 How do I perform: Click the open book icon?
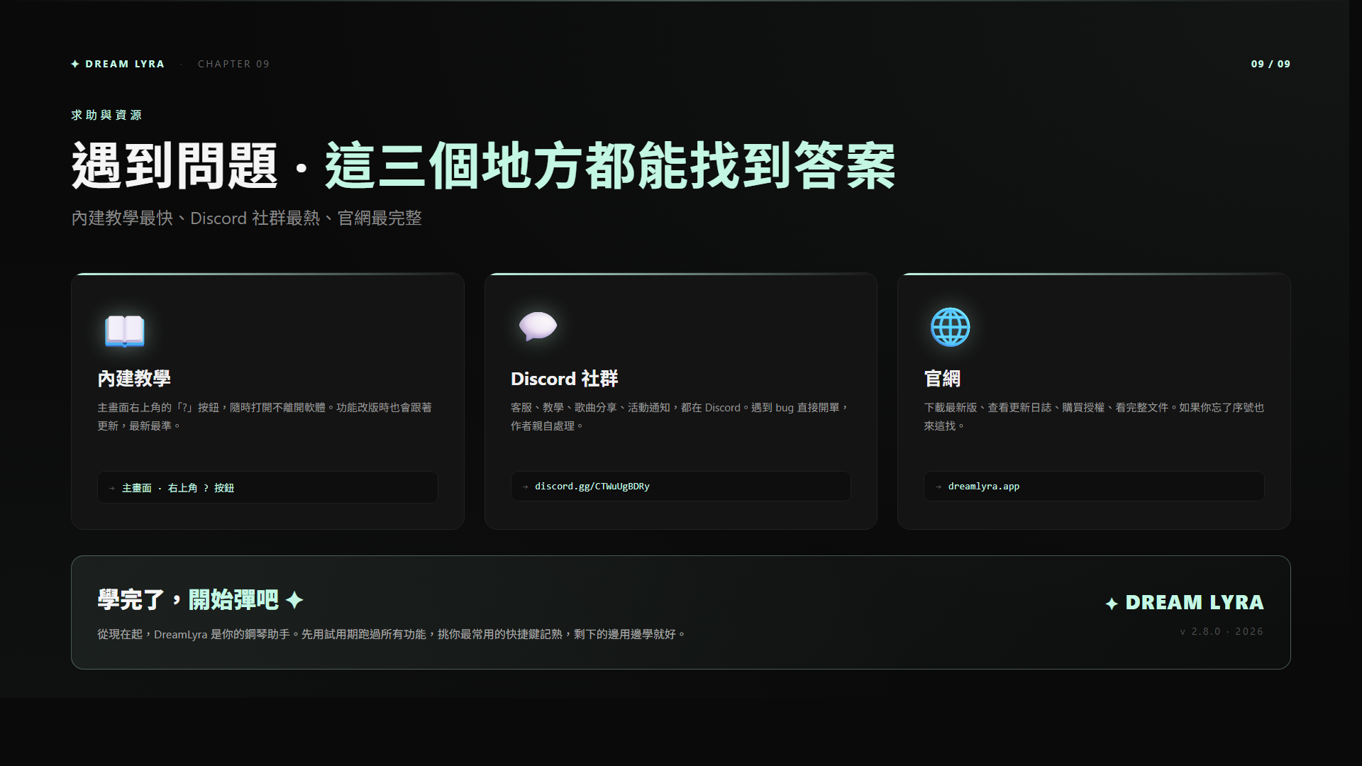[x=124, y=331]
